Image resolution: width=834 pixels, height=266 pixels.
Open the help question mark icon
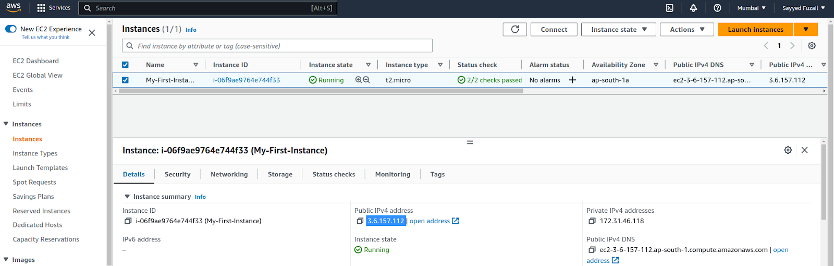[x=717, y=8]
